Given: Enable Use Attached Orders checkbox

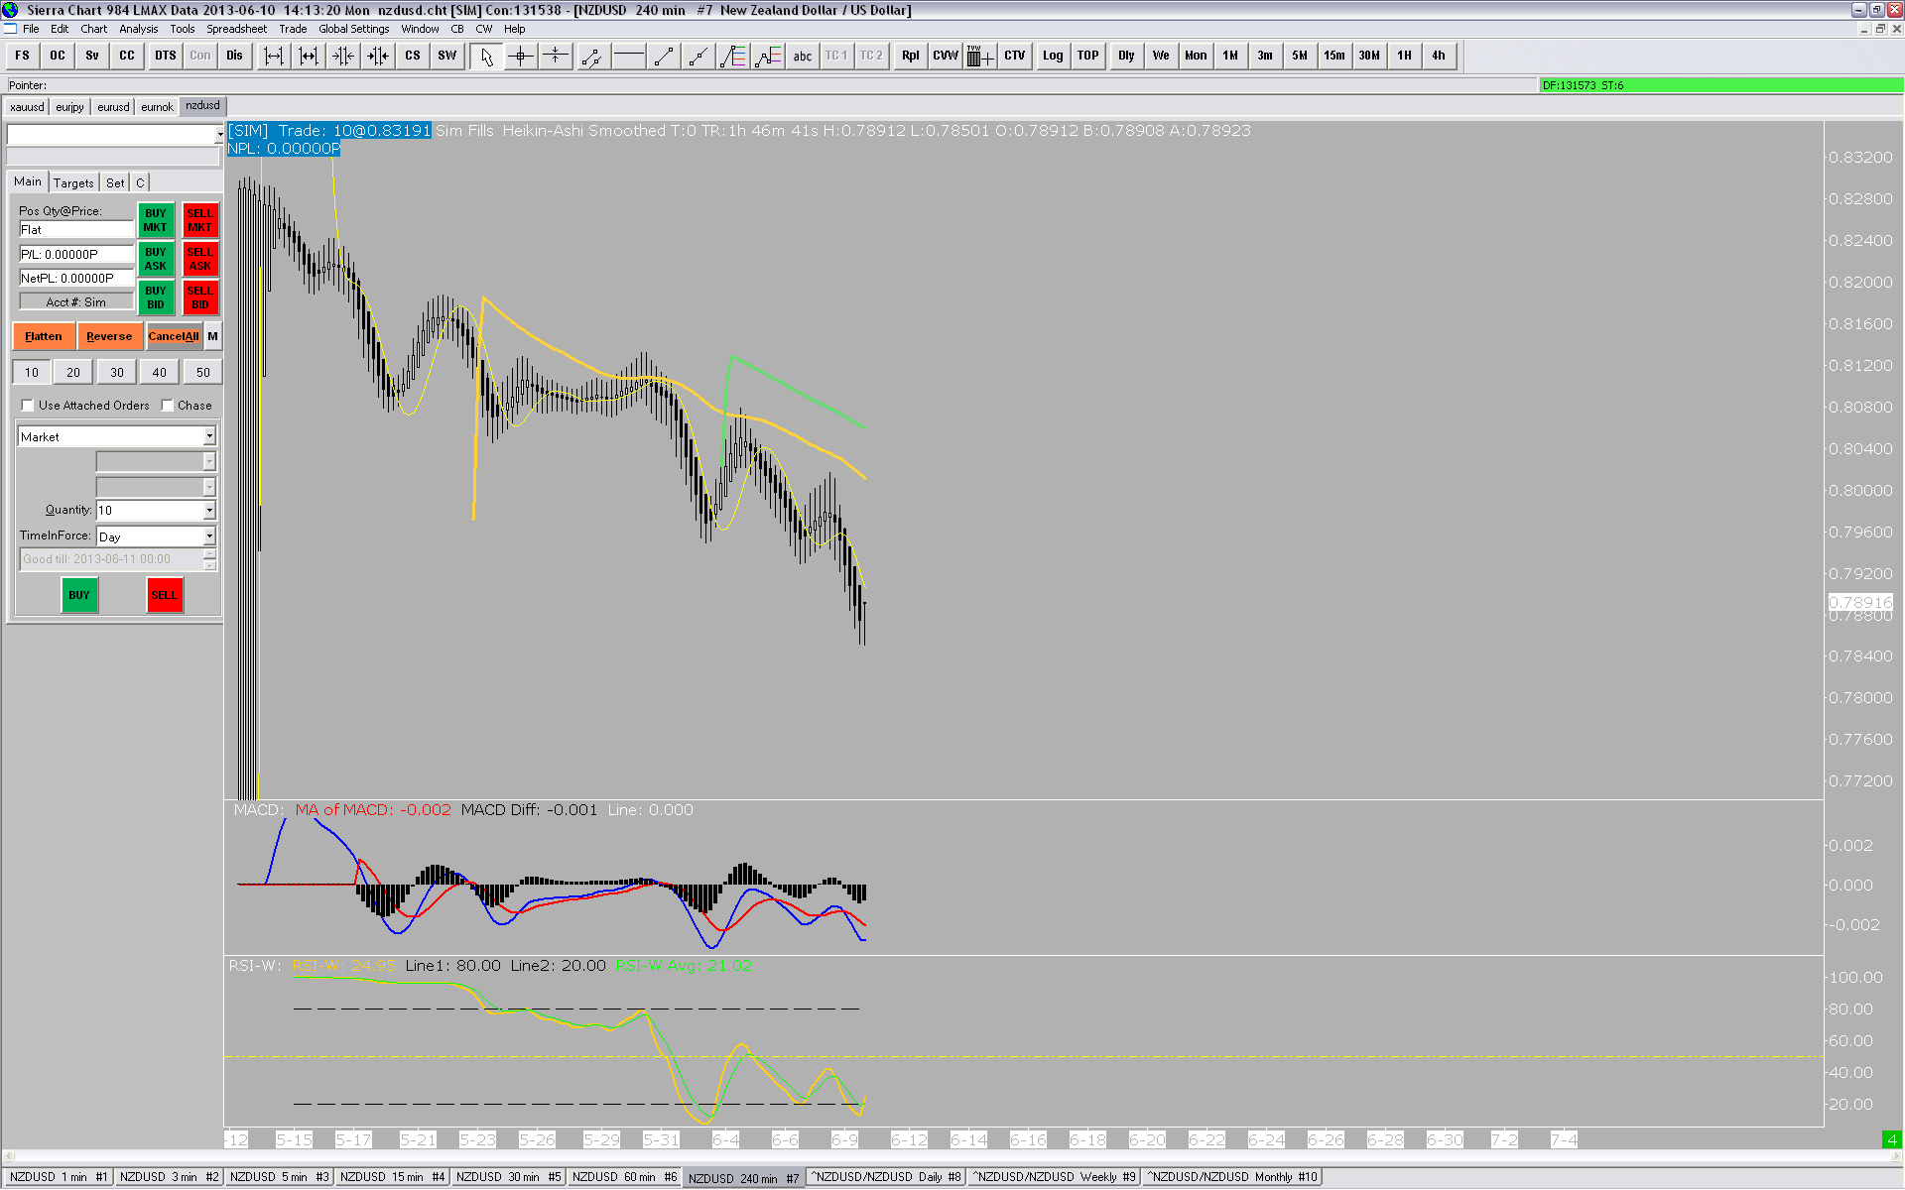Looking at the screenshot, I should point(28,406).
